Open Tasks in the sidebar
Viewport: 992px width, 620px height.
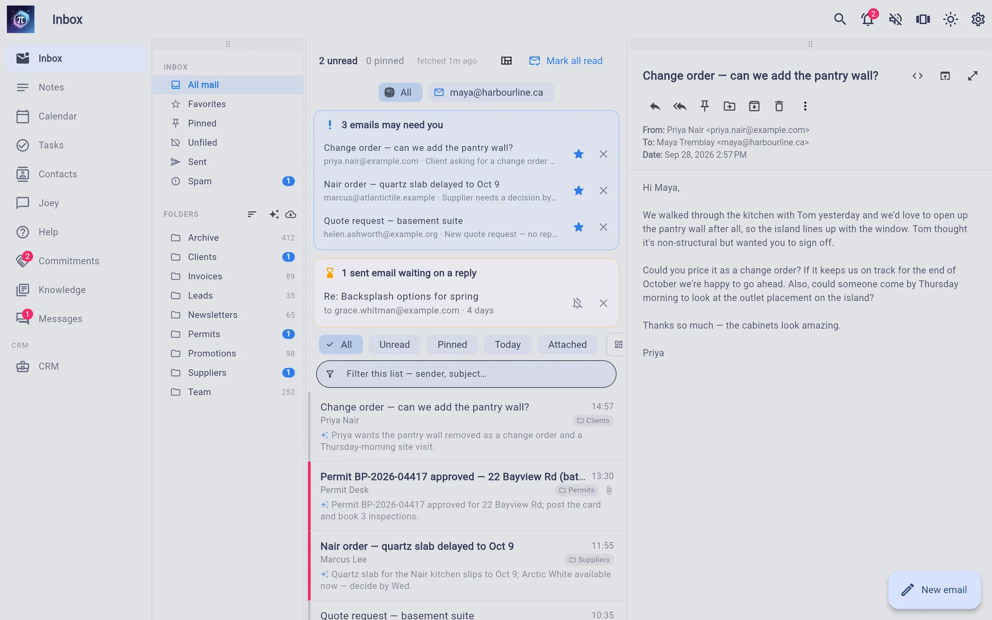pos(76,145)
